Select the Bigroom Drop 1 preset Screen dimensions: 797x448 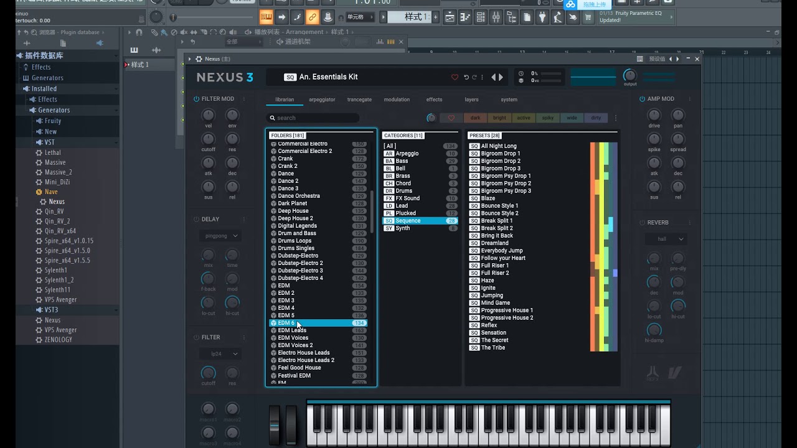(x=501, y=153)
